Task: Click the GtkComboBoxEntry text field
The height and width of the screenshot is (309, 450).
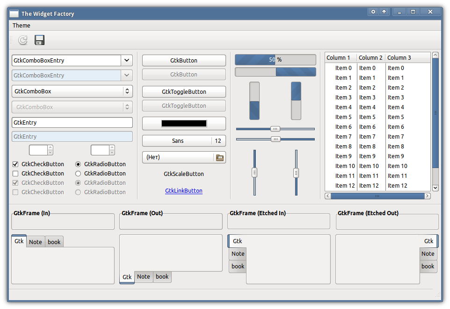Action: point(66,60)
